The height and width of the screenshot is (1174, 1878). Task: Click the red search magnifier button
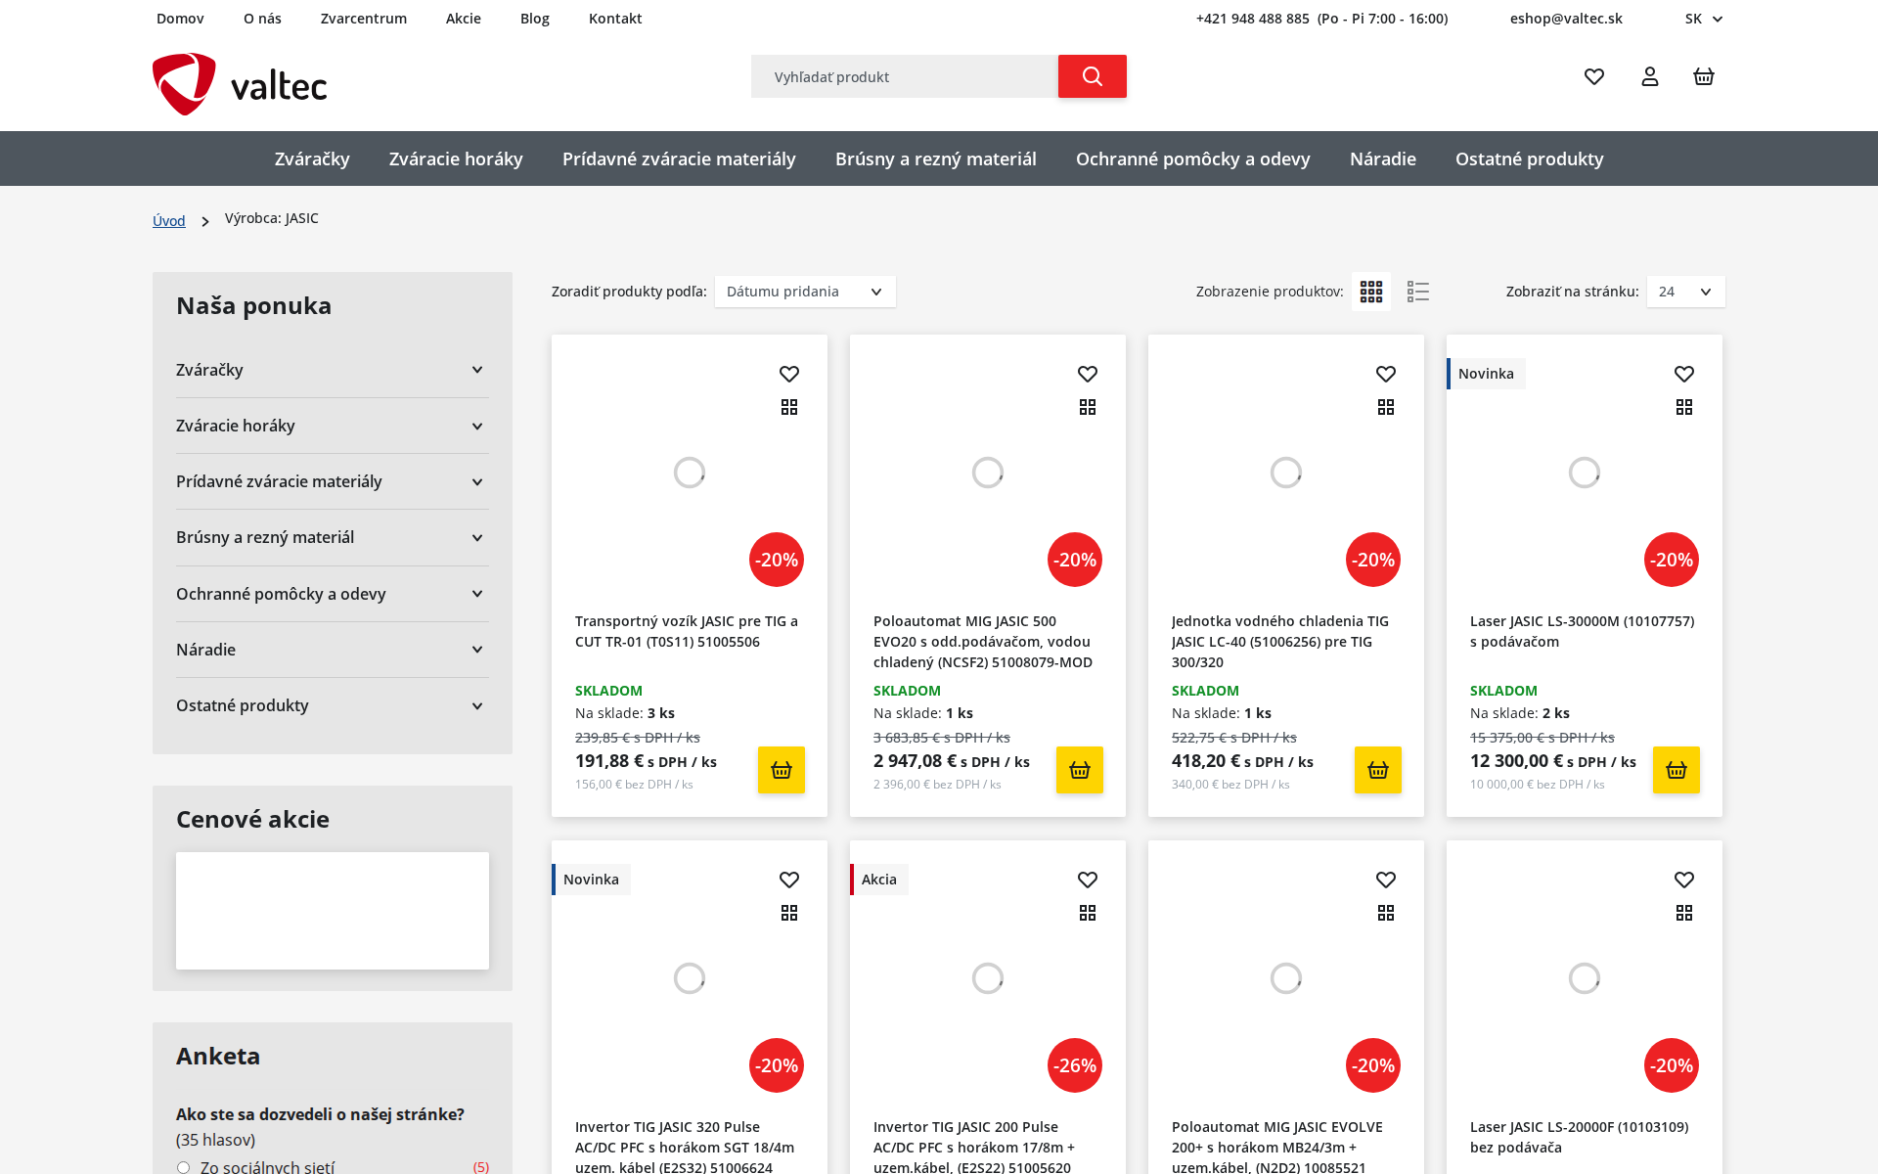click(1092, 76)
